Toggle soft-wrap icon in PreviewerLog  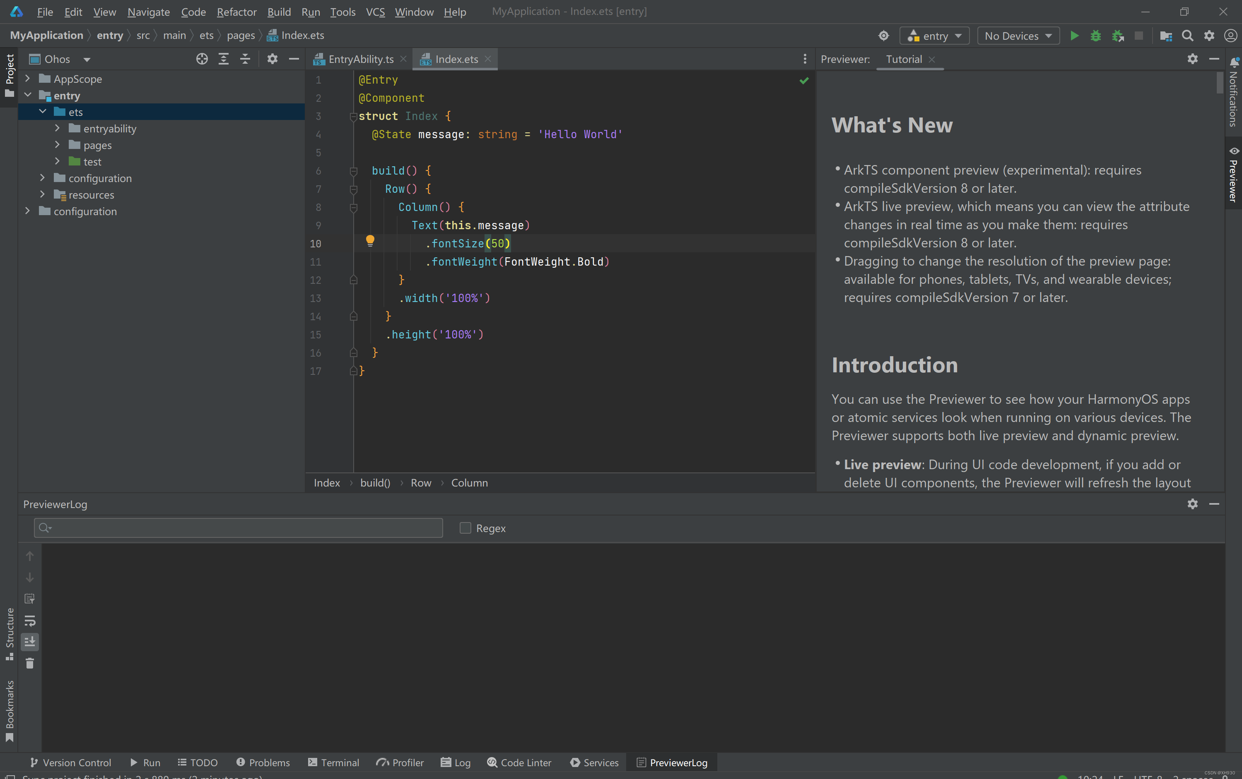30,620
